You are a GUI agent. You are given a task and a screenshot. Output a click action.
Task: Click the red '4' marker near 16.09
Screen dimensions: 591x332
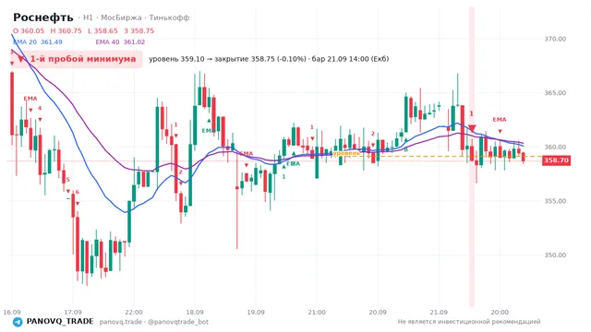tap(40, 109)
